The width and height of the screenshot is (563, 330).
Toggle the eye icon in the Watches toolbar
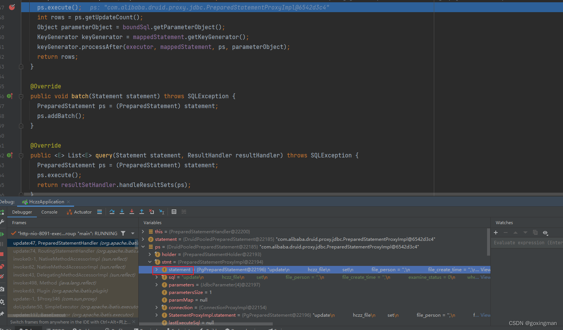tap(546, 233)
